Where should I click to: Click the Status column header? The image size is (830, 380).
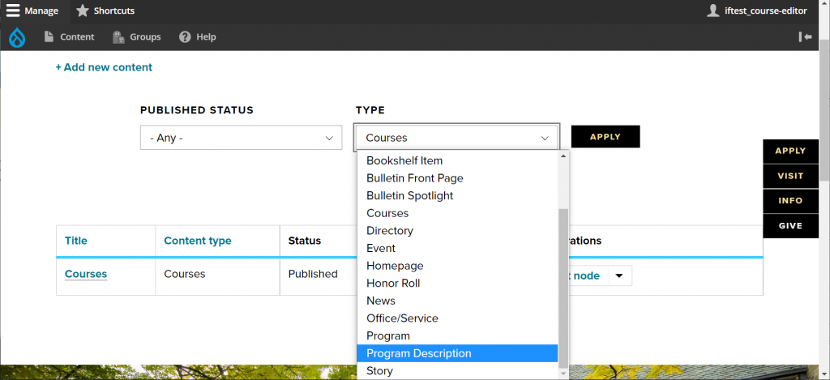305,241
